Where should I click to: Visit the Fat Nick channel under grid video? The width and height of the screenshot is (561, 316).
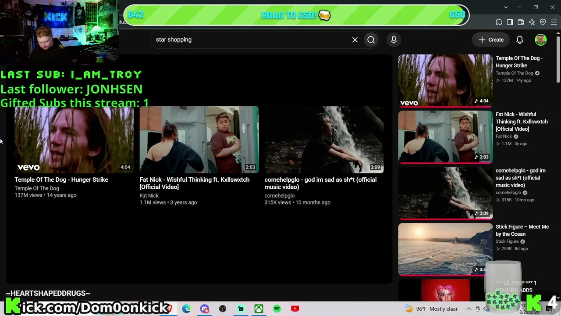click(149, 196)
